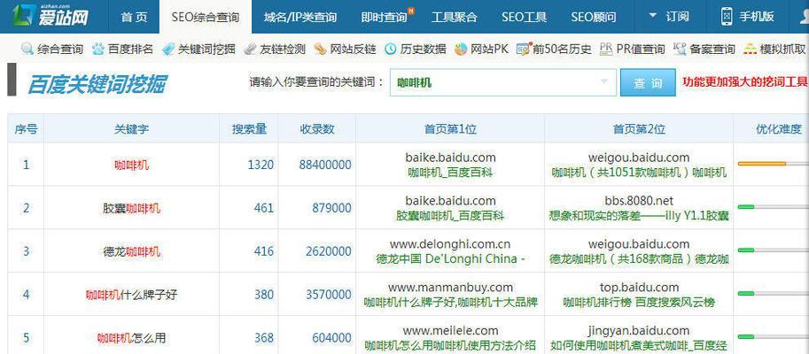Open the 即时查询 tab

pos(385,17)
